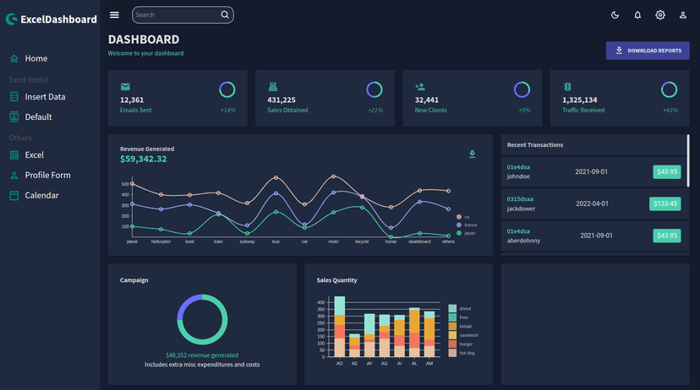
Task: Click transaction ID 01e4dsa above aberdohnny
Action: click(518, 231)
